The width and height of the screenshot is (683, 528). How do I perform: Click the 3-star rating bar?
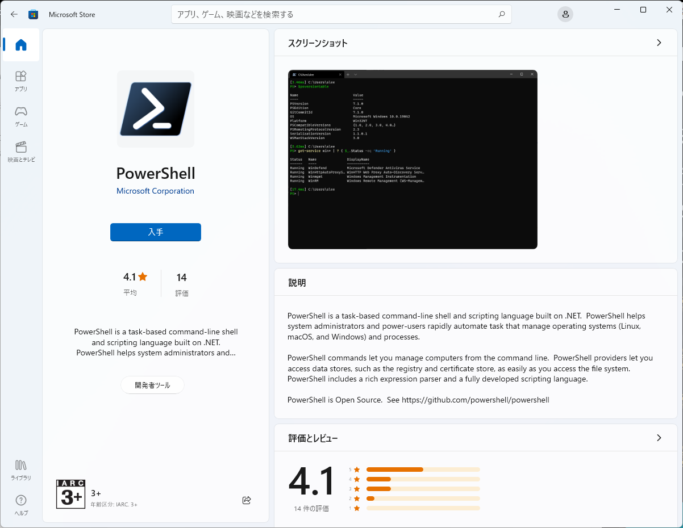click(423, 489)
